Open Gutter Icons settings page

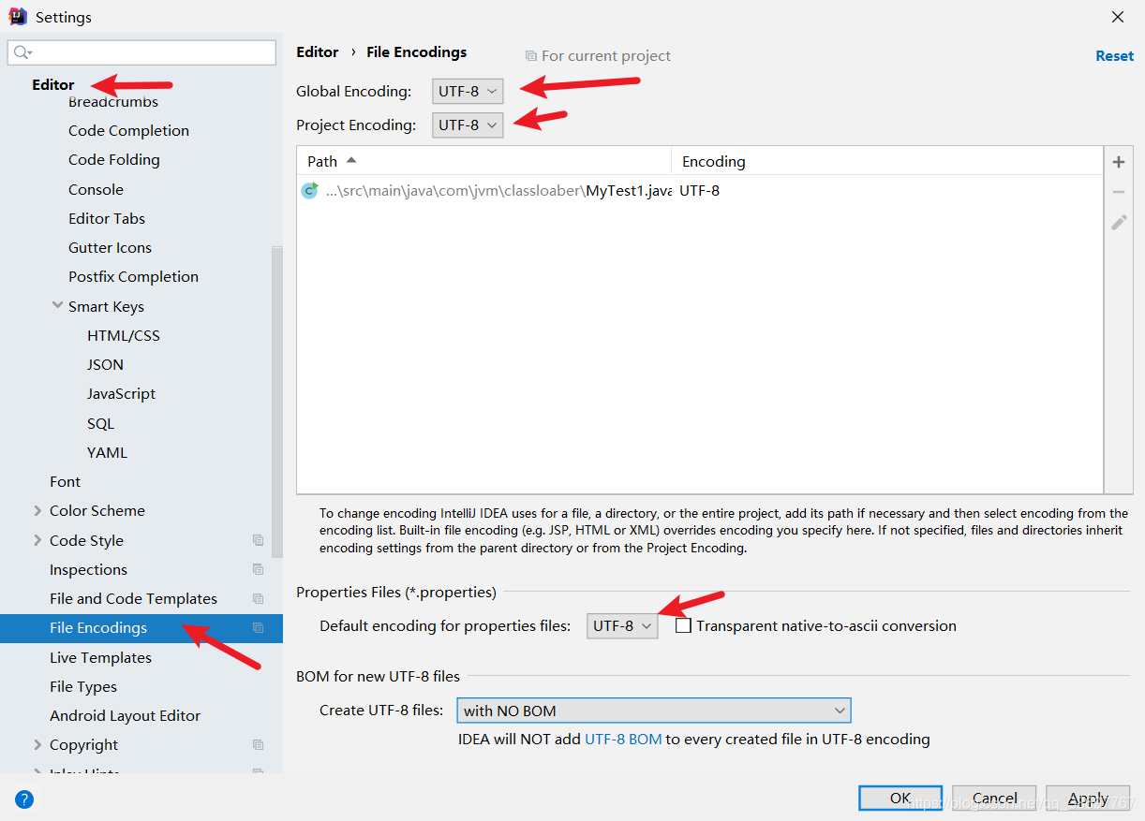[110, 248]
